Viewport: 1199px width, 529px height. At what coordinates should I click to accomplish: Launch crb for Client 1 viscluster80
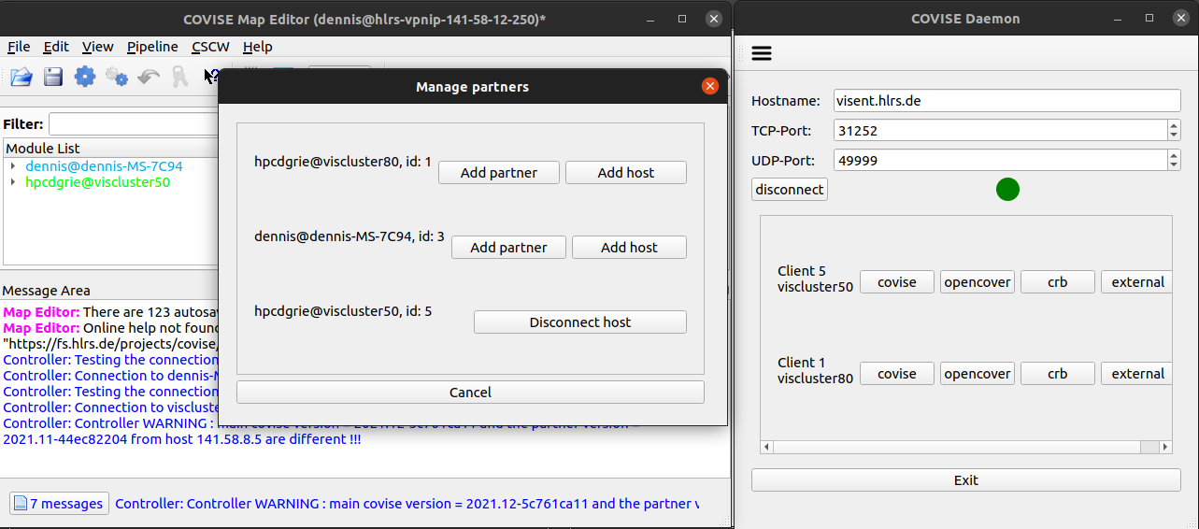1058,373
